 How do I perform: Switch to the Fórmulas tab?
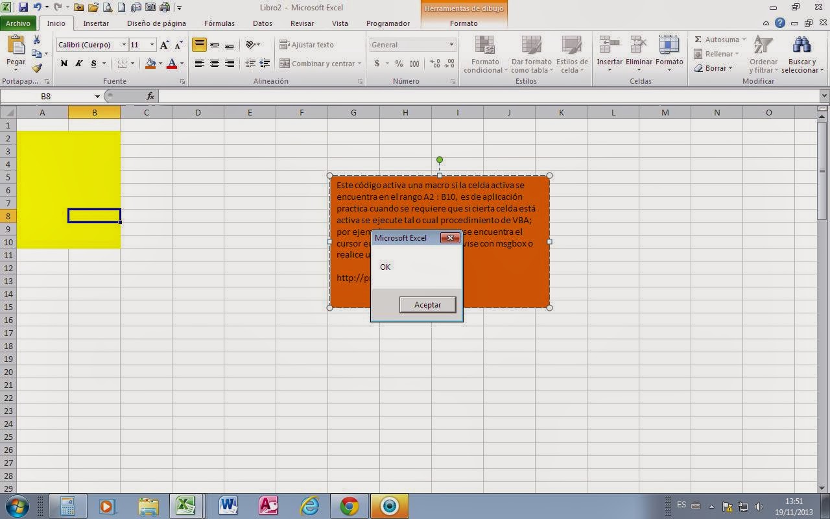[219, 23]
